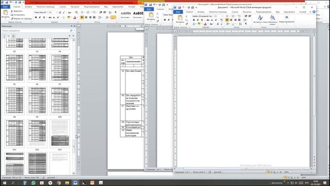Apply strikethrough in the left Word window

49,17
